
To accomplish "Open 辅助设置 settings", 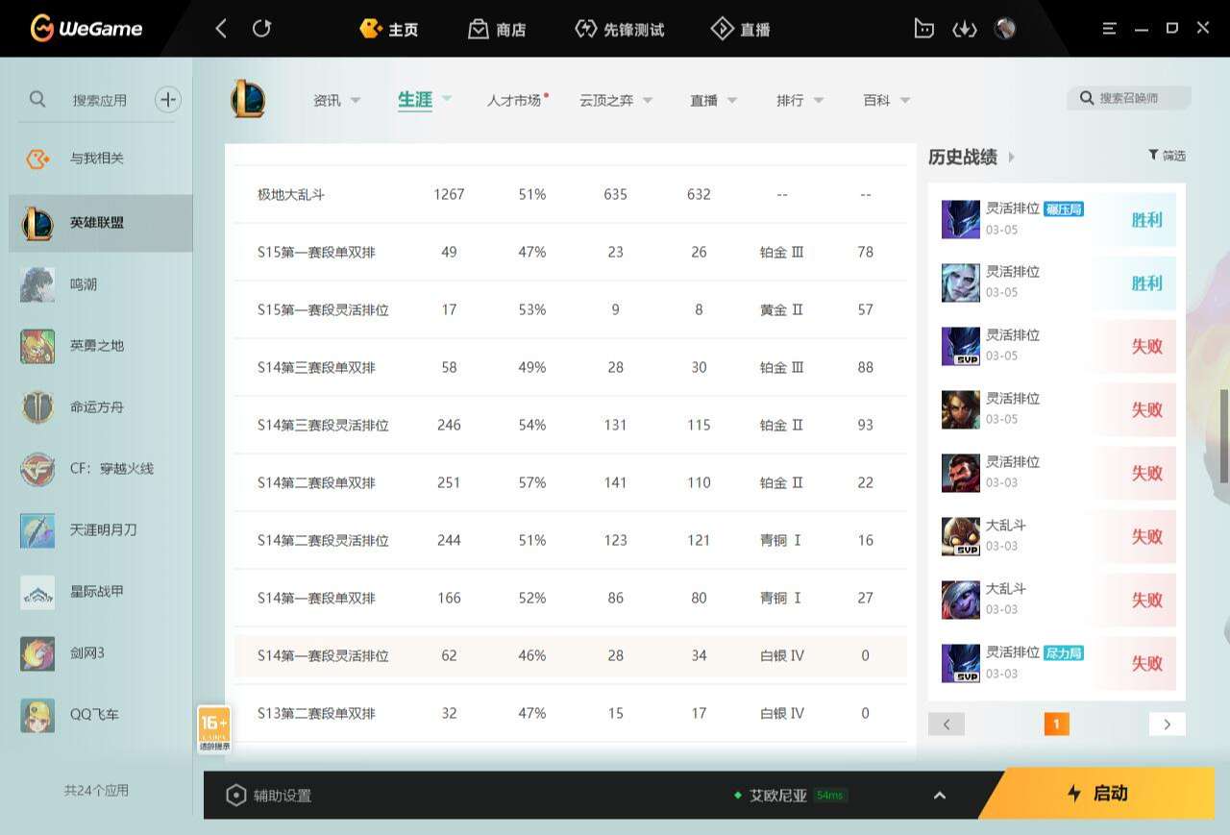I will [268, 796].
